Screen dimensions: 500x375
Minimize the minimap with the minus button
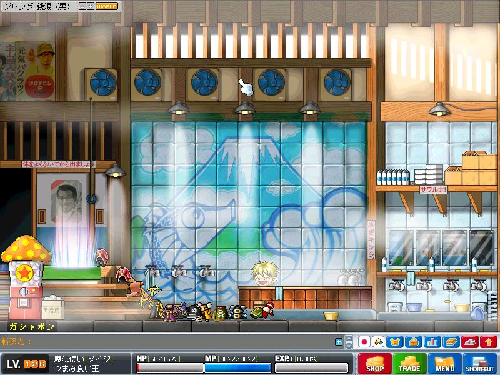(x=82, y=6)
